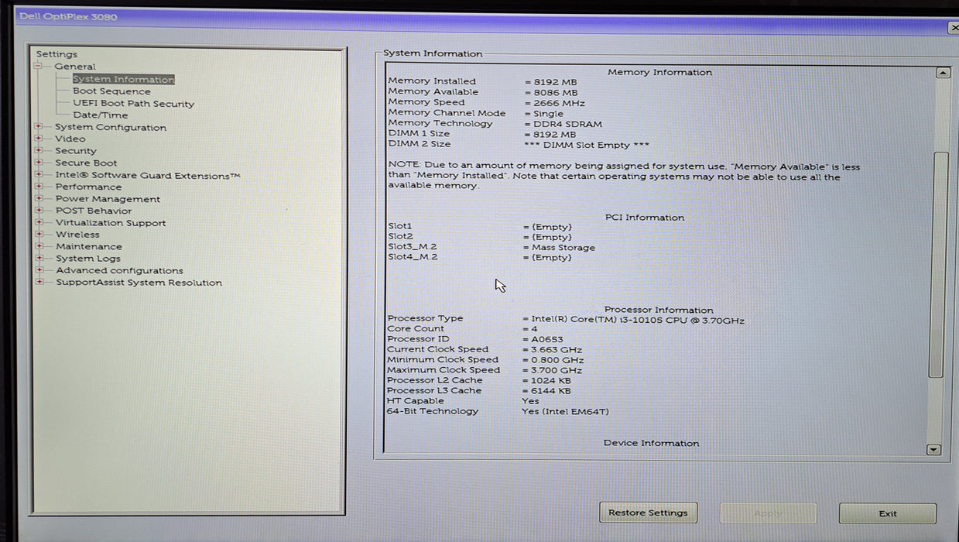Expand the Video settings node

pos(39,139)
